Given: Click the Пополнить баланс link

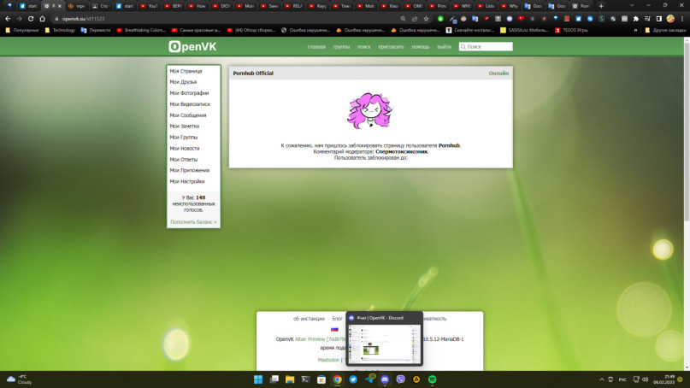Looking at the screenshot, I should (x=193, y=221).
